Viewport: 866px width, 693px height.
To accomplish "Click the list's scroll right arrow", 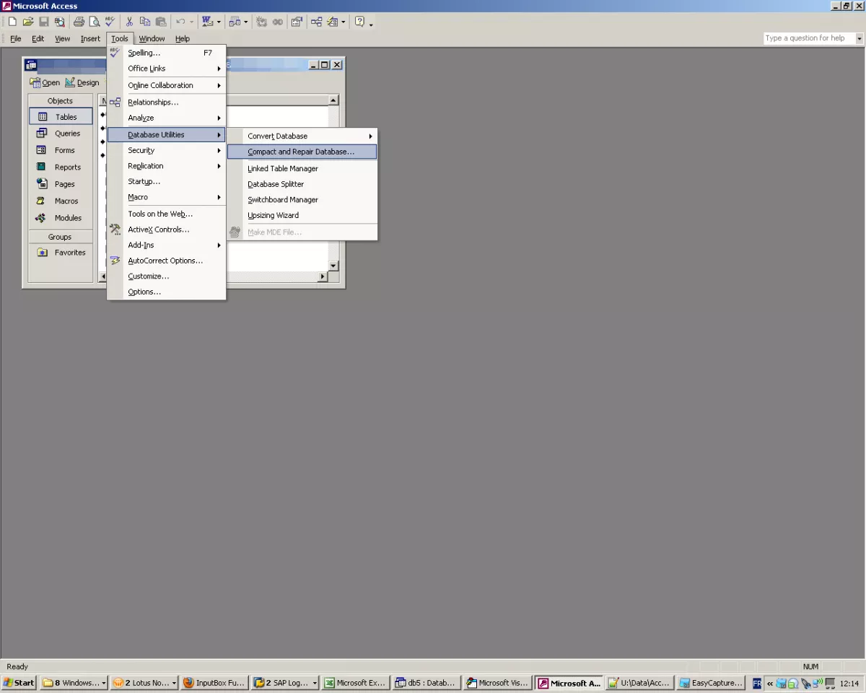I will (323, 276).
